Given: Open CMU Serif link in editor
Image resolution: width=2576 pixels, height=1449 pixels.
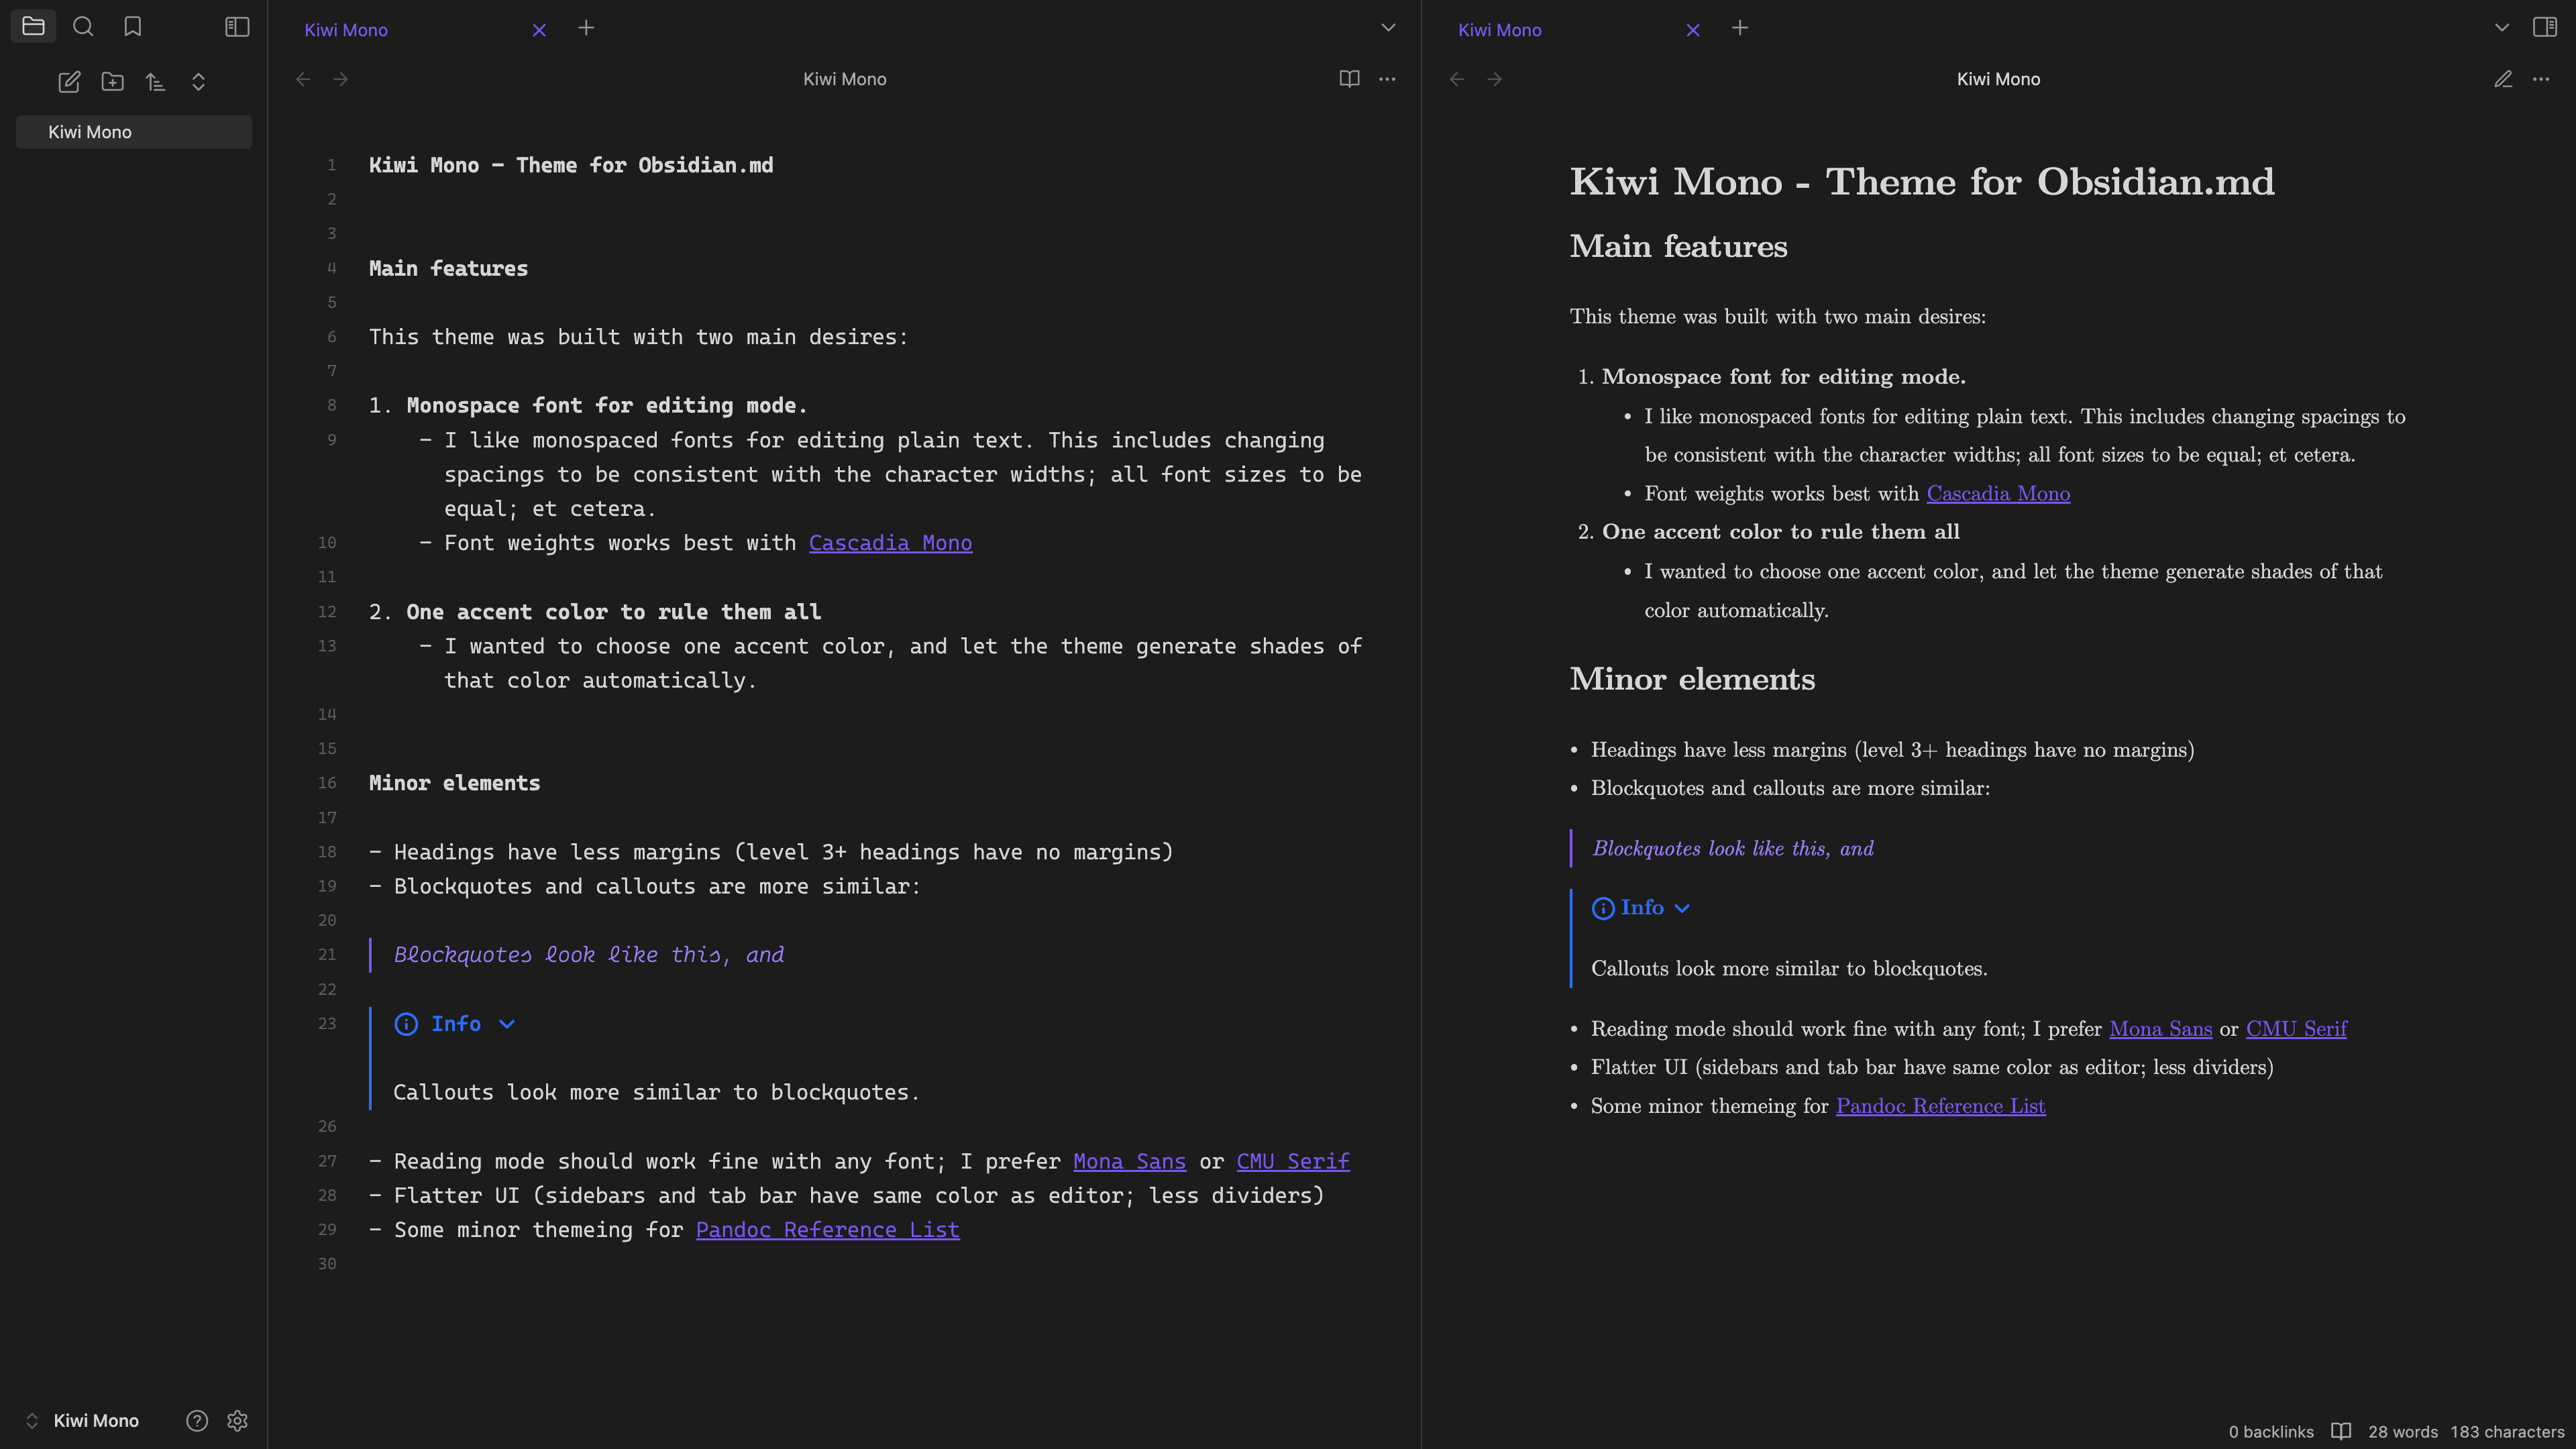Looking at the screenshot, I should pos(1293,1161).
